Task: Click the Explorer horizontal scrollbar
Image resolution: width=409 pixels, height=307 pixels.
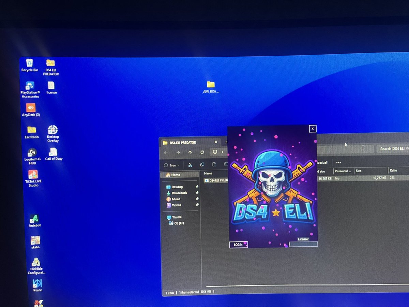Action: [307, 286]
